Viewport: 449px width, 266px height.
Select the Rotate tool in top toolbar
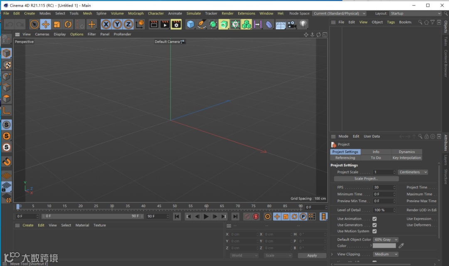coord(68,25)
